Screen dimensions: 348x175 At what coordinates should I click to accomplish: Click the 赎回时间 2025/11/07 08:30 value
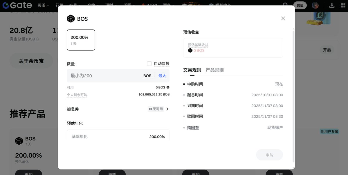click(267, 116)
